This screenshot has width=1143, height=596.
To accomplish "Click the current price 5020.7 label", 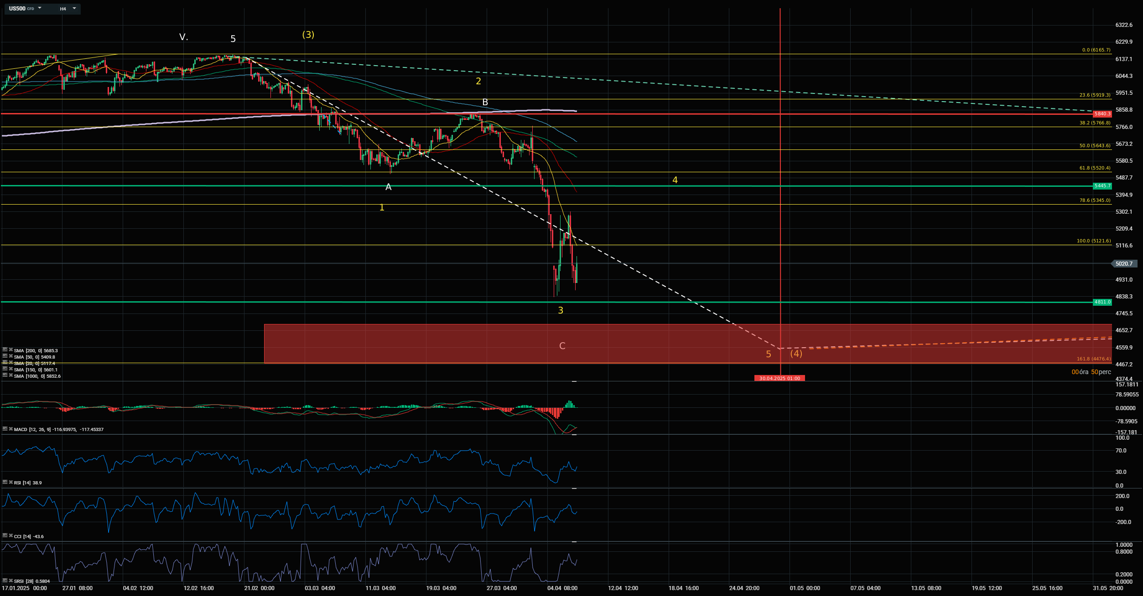I will point(1123,263).
